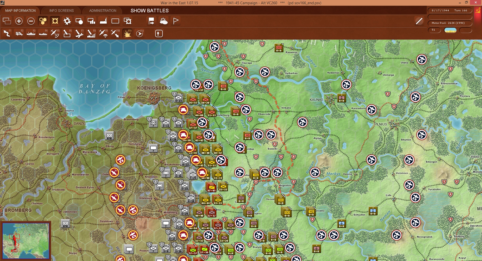The width and height of the screenshot is (482, 261).
Task: Zoom out with the minus icon
Action: [x=31, y=21]
